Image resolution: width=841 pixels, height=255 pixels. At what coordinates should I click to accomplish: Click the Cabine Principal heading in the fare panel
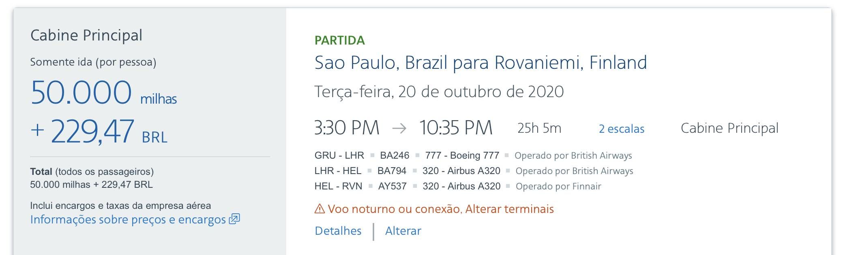click(x=86, y=36)
